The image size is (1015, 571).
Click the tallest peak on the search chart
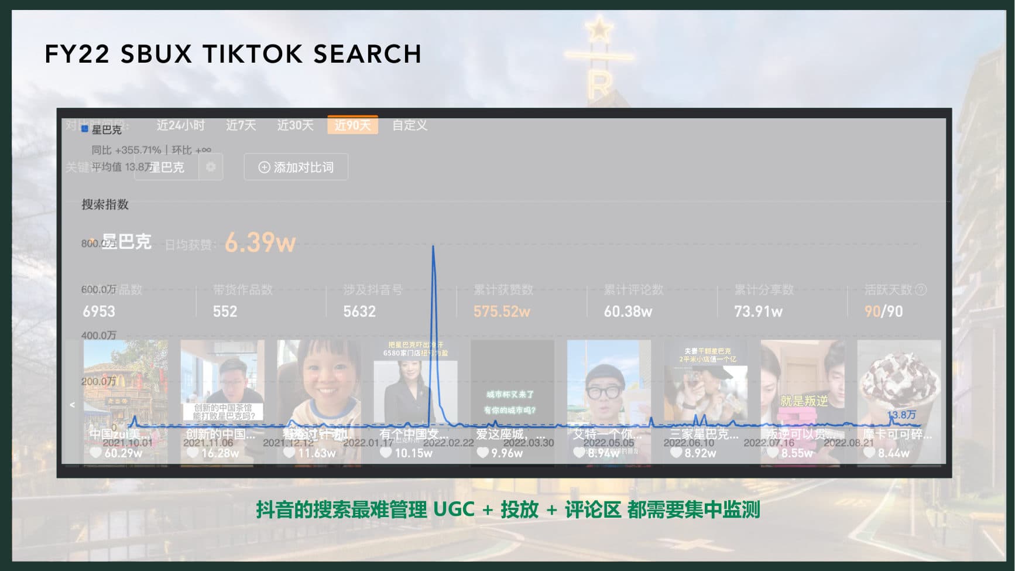(433, 247)
